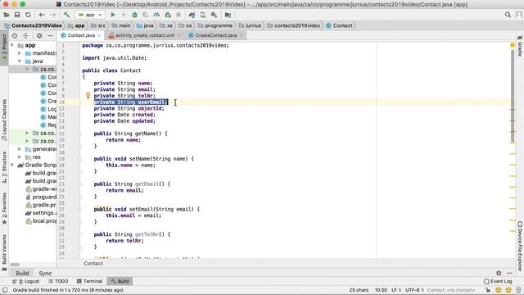
Task: Toggle the Project side tool window
Action: (4, 48)
